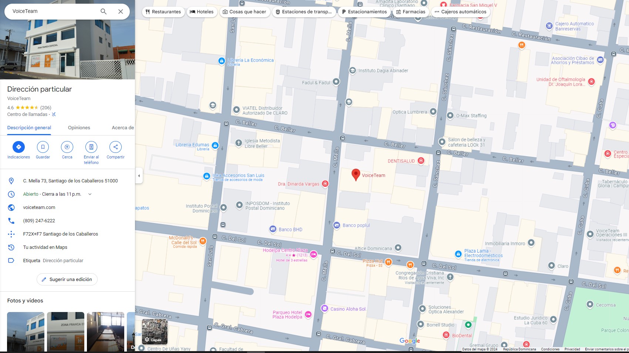Click Parqueo Hotel Plaza Hodelpa marker
Image resolution: width=629 pixels, height=353 pixels.
click(308, 315)
